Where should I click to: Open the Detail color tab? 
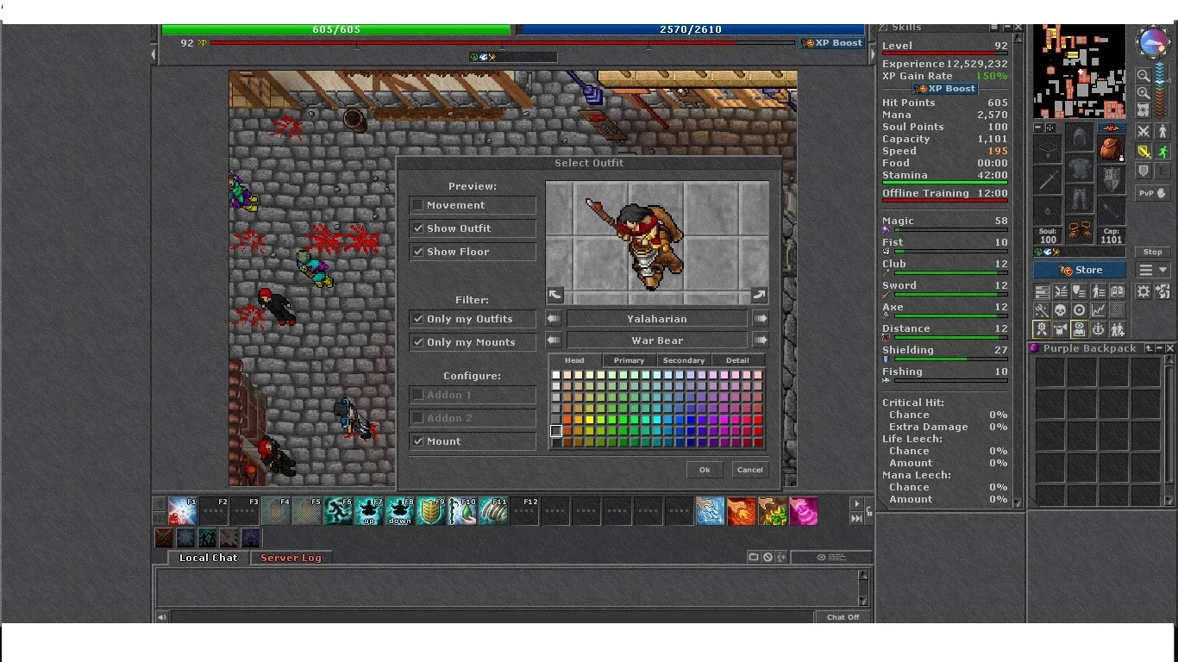point(737,360)
